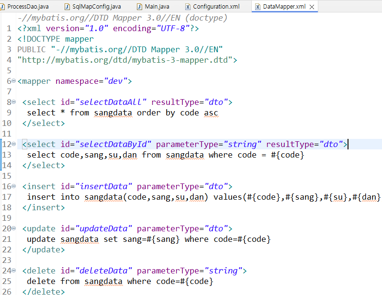Image resolution: width=382 pixels, height=295 pixels.
Task: Click the XML file icon on Configuration.xml tab
Action: click(x=188, y=7)
